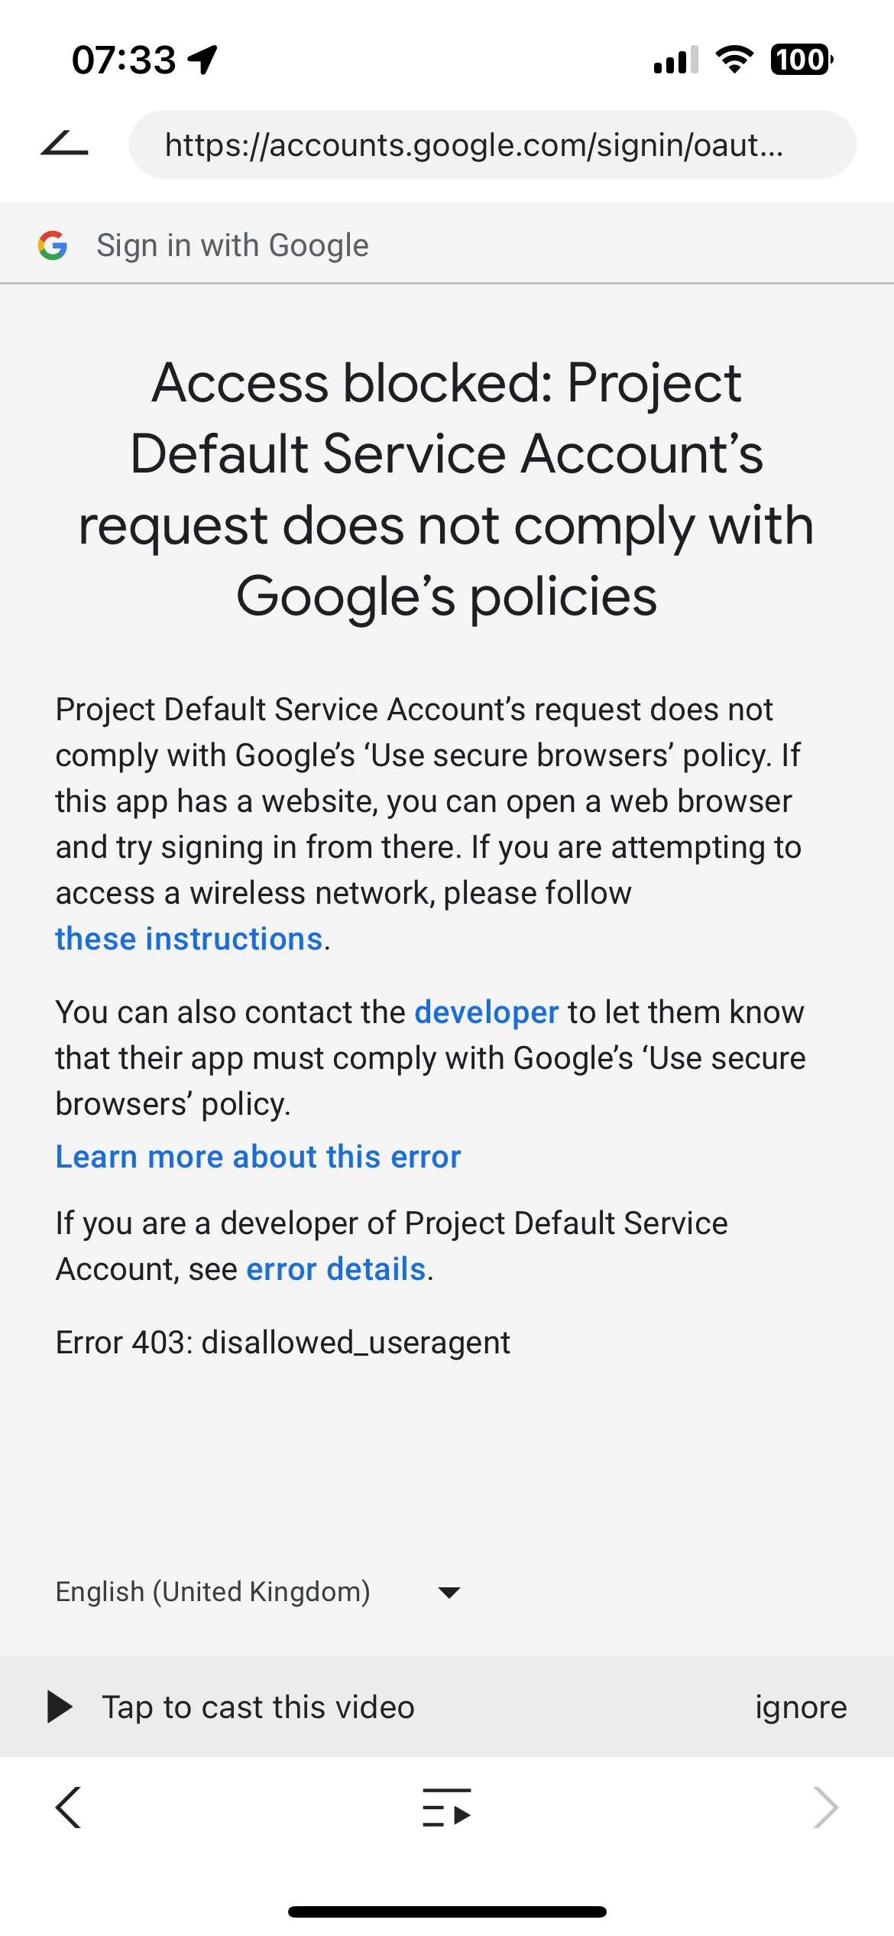
Task: Dismiss cast banner with ignore
Action: tap(801, 1707)
